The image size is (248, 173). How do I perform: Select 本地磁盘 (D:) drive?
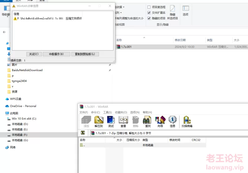click(x=18, y=124)
